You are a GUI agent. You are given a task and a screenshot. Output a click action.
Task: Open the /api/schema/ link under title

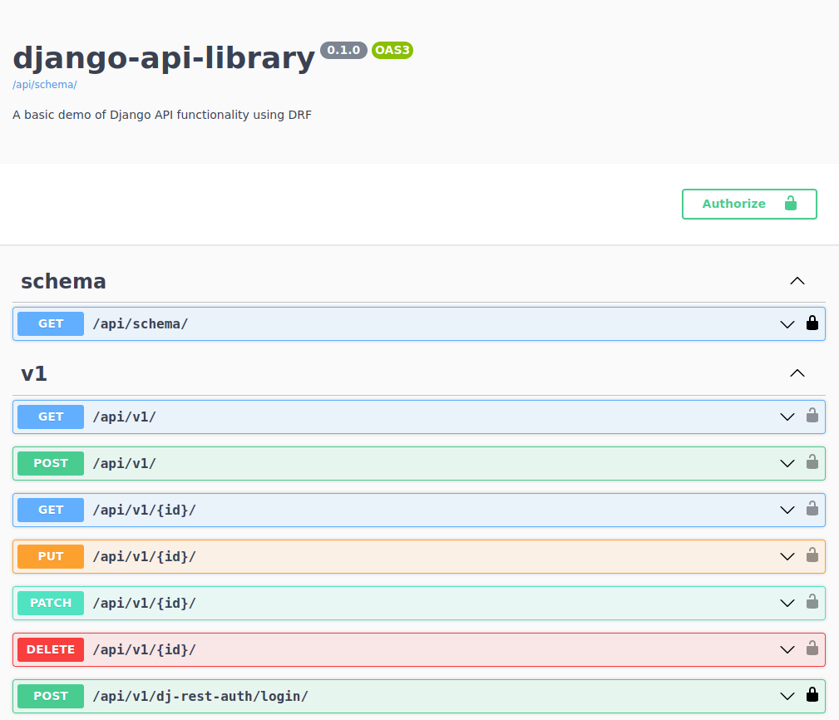click(45, 85)
